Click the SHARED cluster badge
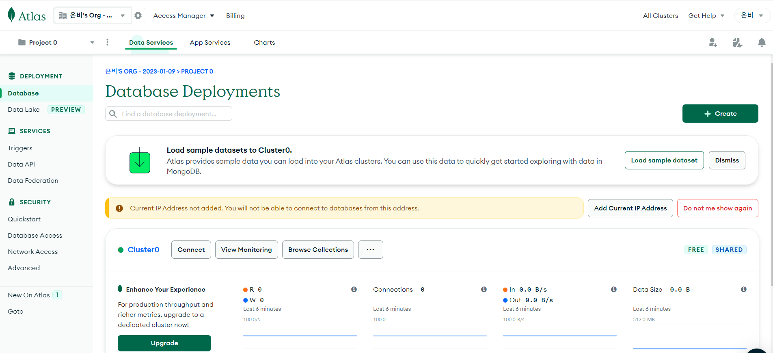773x353 pixels. 729,249
